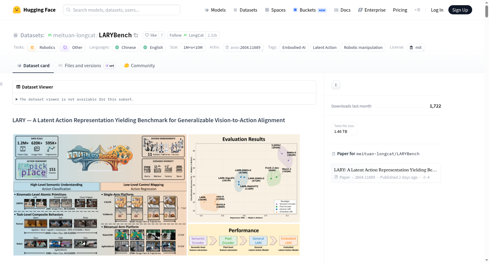Viewport: 489px width, 263px height.
Task: Follow the LongCat organization
Action: click(x=186, y=35)
